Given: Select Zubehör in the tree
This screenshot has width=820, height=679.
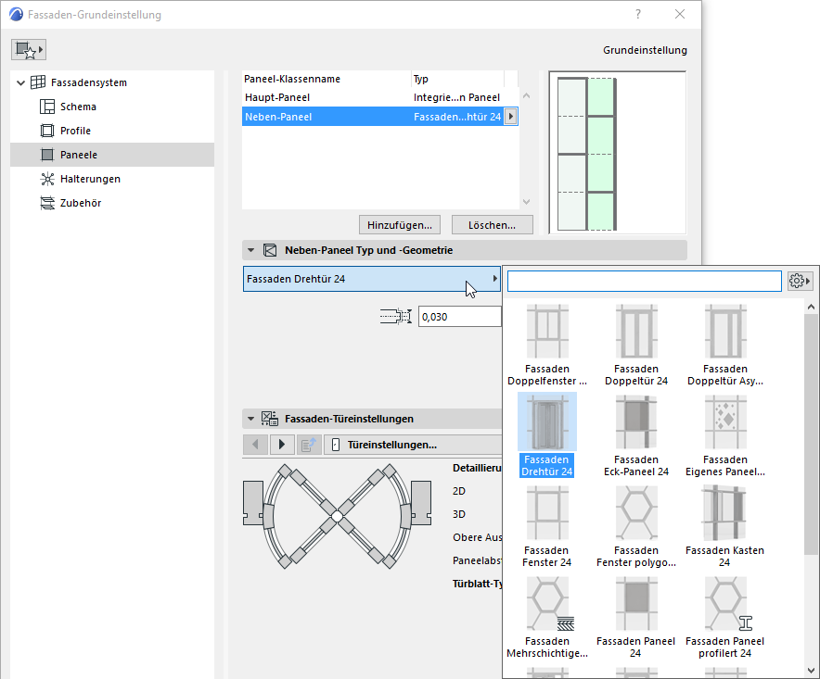Looking at the screenshot, I should [81, 203].
